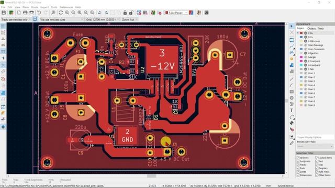
Task: Select the Add filled zone tool
Action: coord(292,65)
